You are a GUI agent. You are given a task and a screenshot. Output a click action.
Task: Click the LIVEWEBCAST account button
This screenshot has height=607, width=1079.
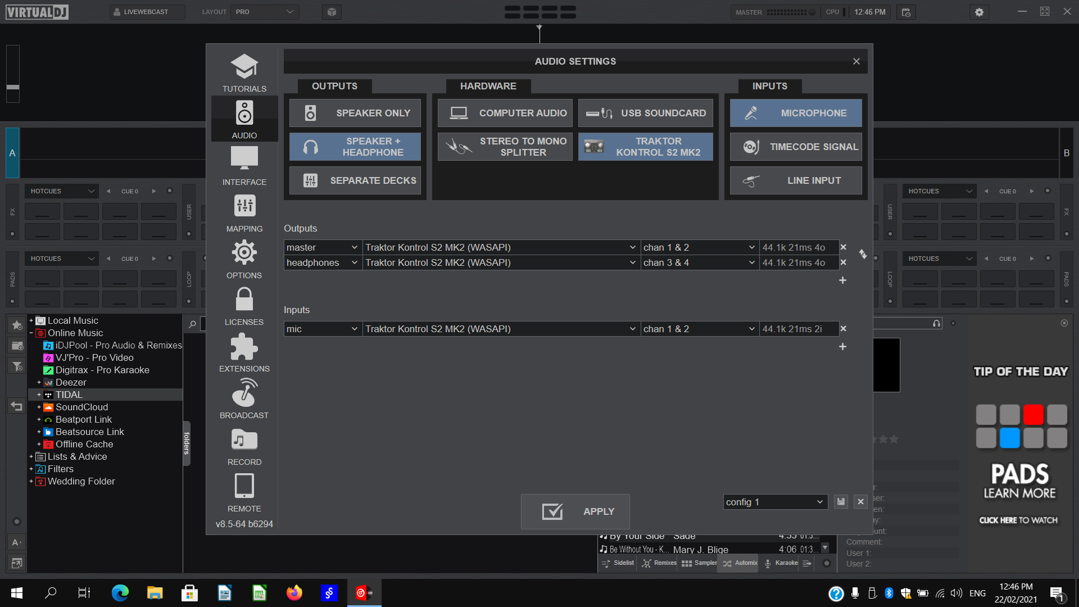pos(147,12)
